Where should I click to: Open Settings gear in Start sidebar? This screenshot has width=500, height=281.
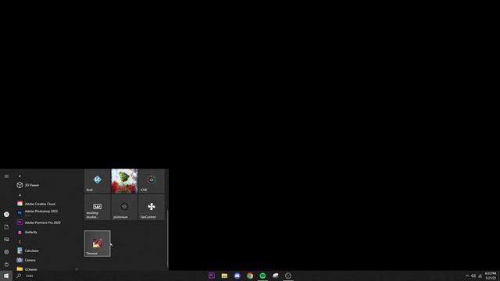tap(6, 251)
